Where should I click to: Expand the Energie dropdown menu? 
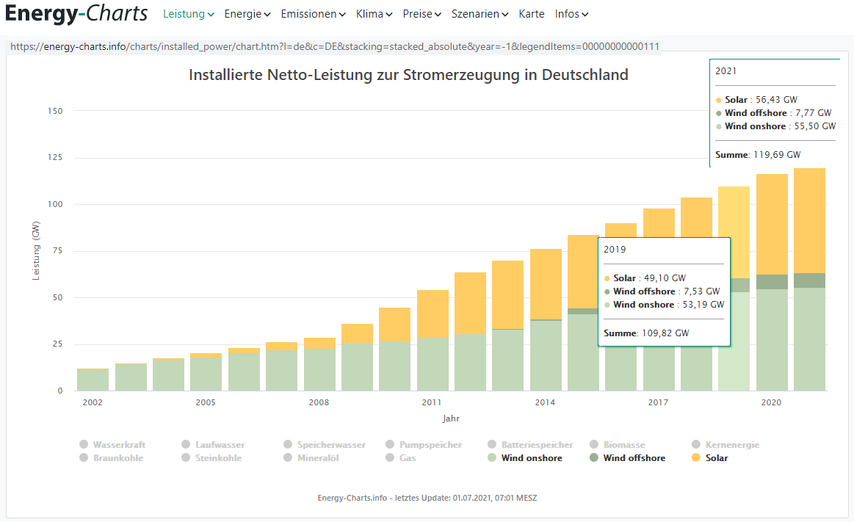pyautogui.click(x=247, y=14)
